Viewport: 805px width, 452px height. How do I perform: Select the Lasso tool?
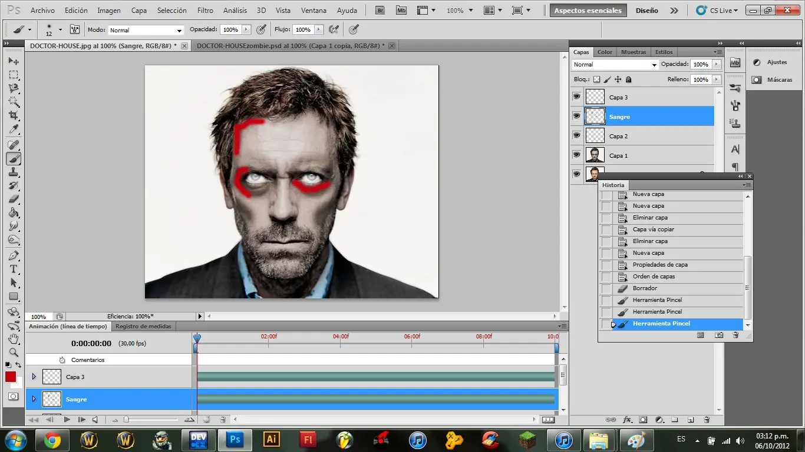14,88
